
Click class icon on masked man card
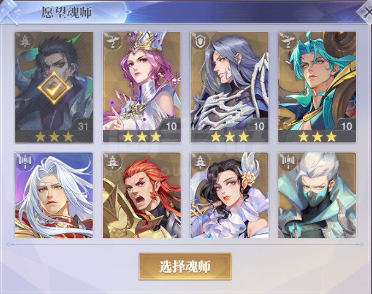pos(287,162)
